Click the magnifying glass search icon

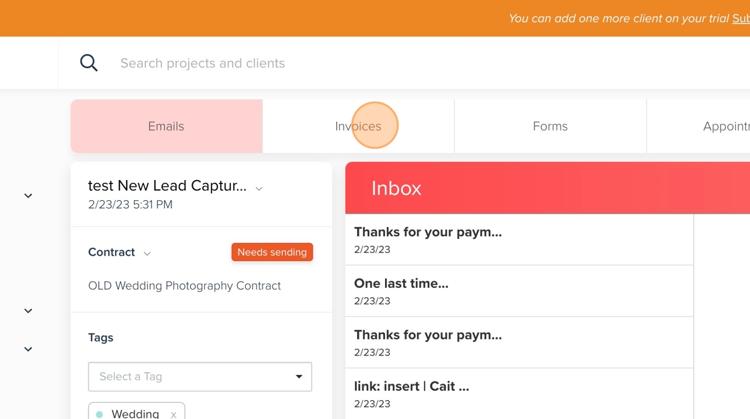coord(89,63)
